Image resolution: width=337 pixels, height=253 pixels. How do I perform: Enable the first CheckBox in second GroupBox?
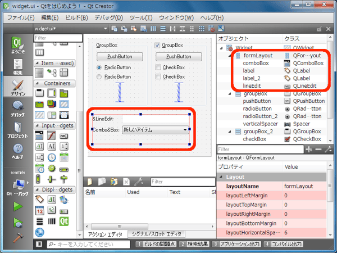(x=158, y=67)
